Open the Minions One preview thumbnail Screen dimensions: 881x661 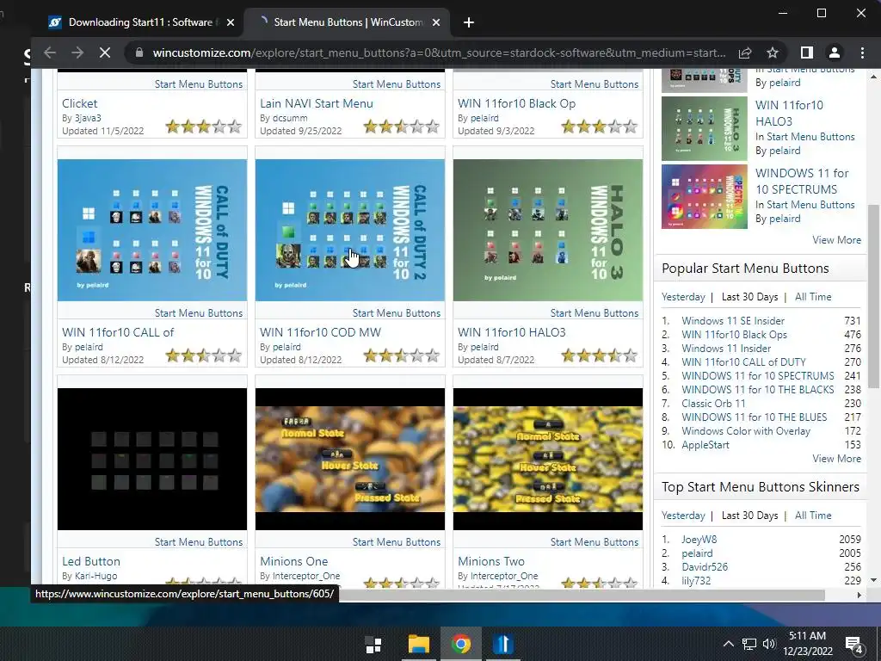(x=350, y=460)
